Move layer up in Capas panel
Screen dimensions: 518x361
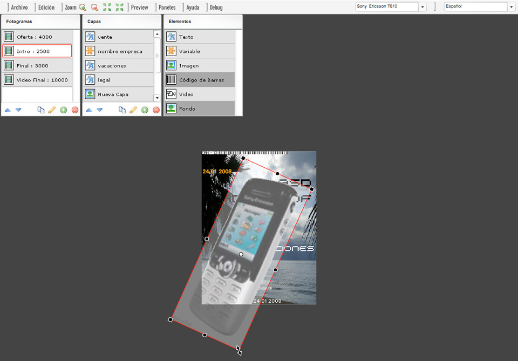tap(89, 110)
